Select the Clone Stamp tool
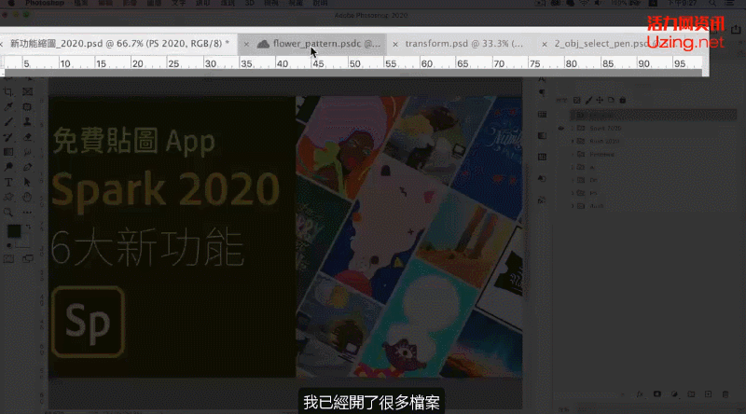Screen dimensions: 746x414 (x=28, y=122)
